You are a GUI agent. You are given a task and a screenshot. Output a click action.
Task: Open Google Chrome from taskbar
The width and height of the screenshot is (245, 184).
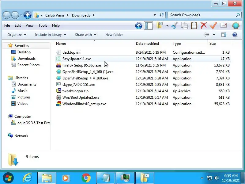click(x=86, y=178)
